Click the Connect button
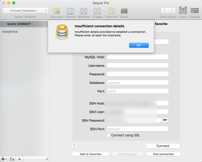The width and height of the screenshot is (202, 162). 163,146
